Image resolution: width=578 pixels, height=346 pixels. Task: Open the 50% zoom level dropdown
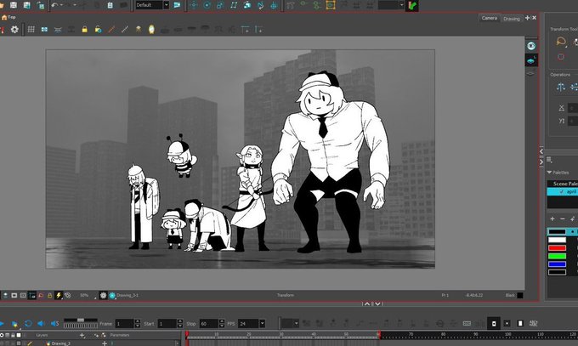click(87, 296)
